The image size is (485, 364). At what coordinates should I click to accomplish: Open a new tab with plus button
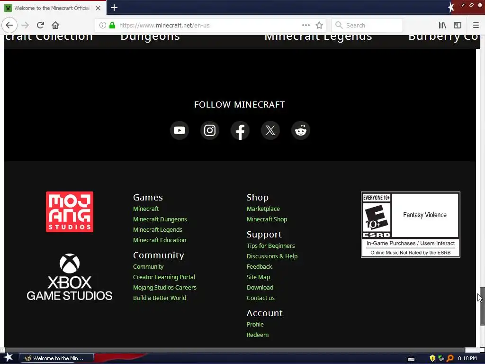coord(114,8)
